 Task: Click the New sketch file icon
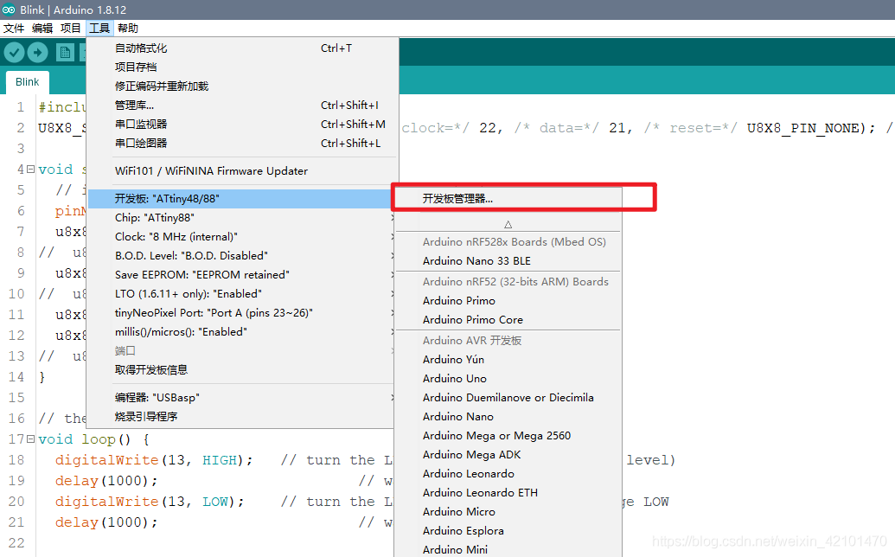(65, 53)
